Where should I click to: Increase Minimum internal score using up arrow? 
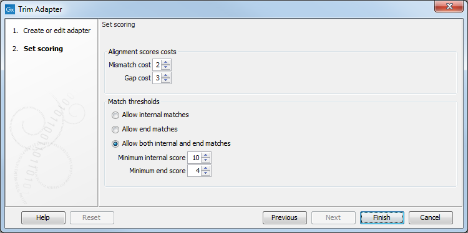coord(206,155)
